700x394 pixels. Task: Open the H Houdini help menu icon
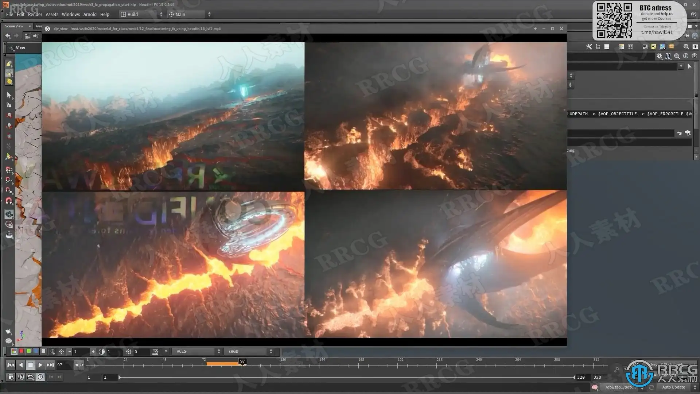pyautogui.click(x=668, y=56)
